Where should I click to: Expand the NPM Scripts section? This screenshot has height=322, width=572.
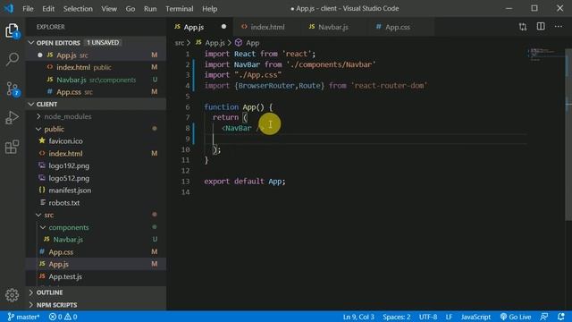coord(96,305)
